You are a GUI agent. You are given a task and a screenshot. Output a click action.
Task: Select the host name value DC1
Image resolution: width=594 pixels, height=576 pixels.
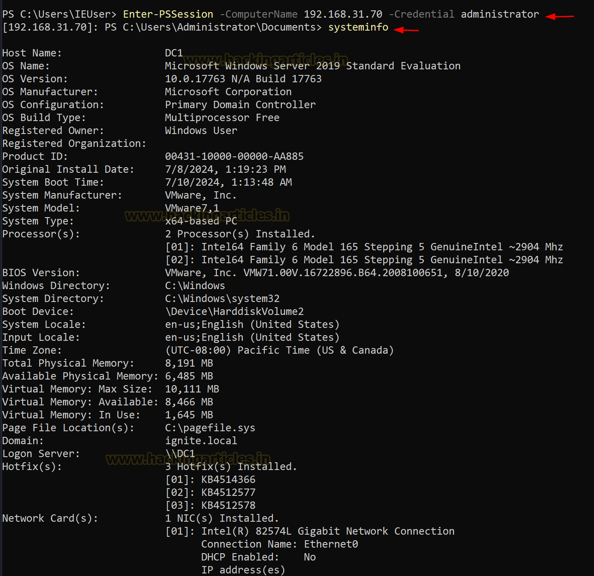point(174,53)
